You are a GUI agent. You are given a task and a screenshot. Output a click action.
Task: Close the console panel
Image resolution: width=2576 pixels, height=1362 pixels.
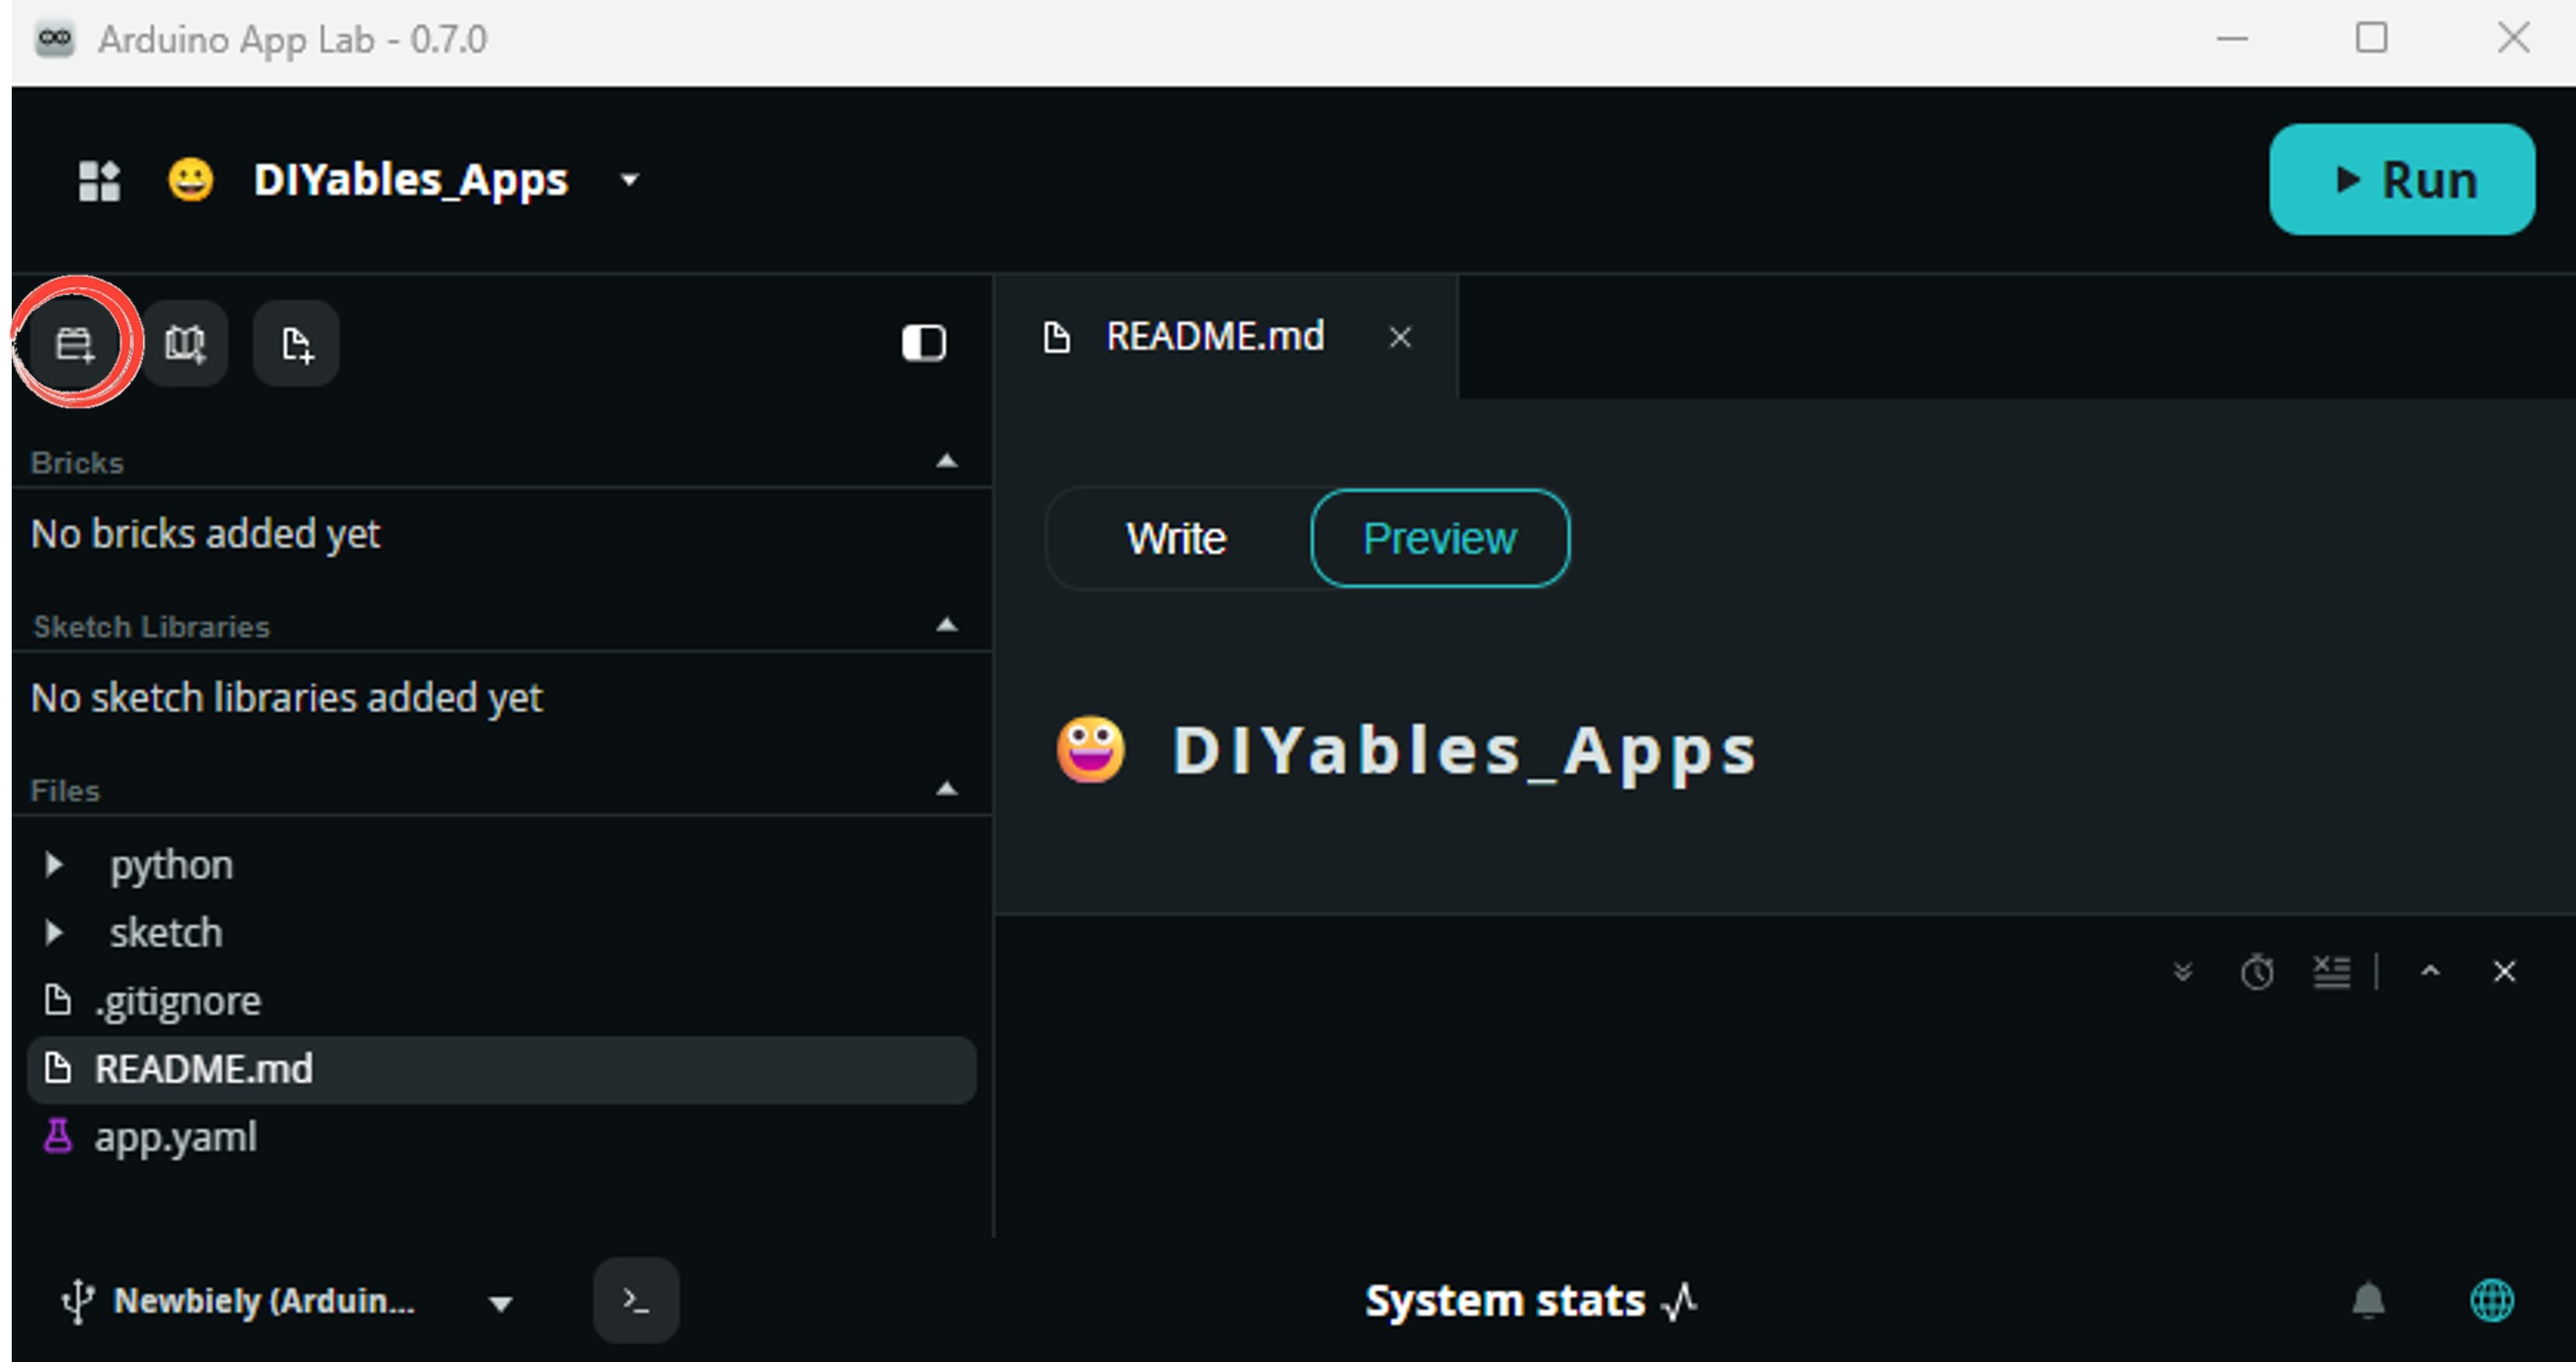[2504, 971]
